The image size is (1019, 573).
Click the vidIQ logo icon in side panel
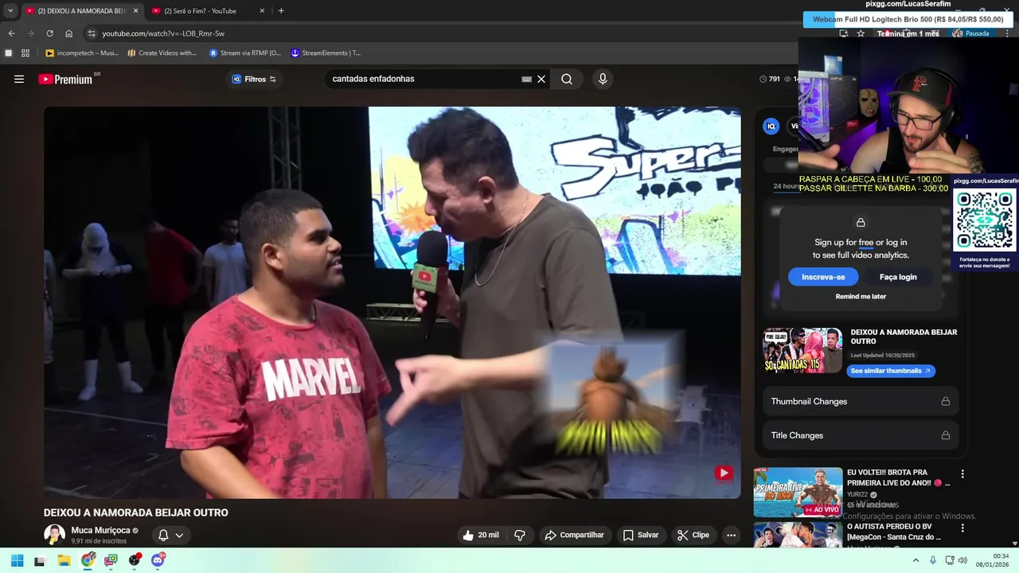pos(771,126)
